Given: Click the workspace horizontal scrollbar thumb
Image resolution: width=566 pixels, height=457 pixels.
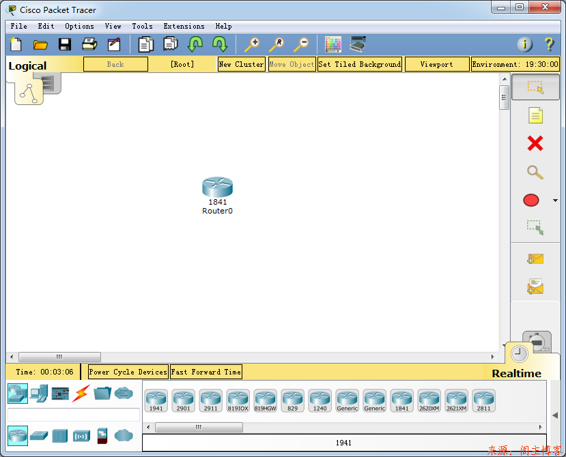Looking at the screenshot, I should point(59,357).
